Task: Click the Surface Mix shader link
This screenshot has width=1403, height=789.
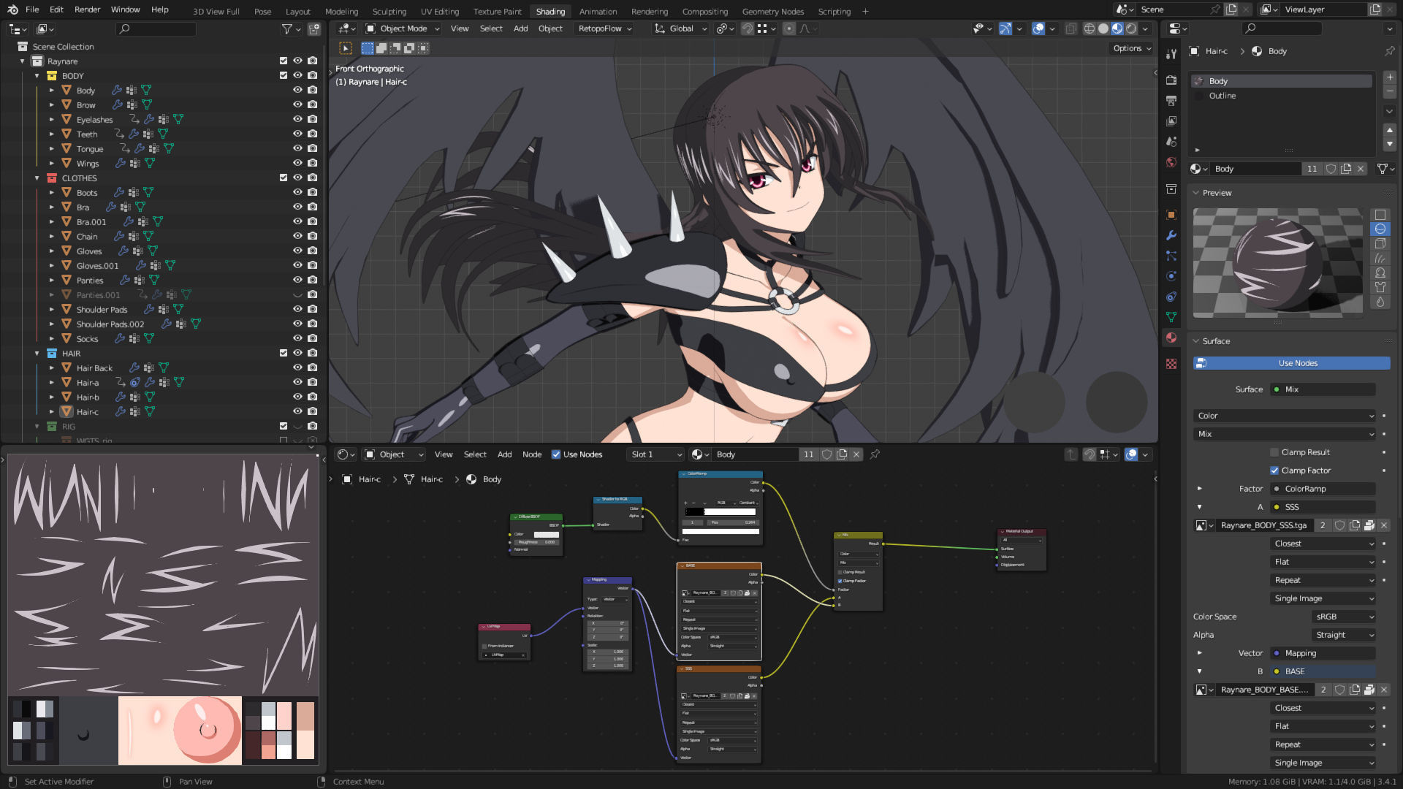Action: pyautogui.click(x=1323, y=389)
